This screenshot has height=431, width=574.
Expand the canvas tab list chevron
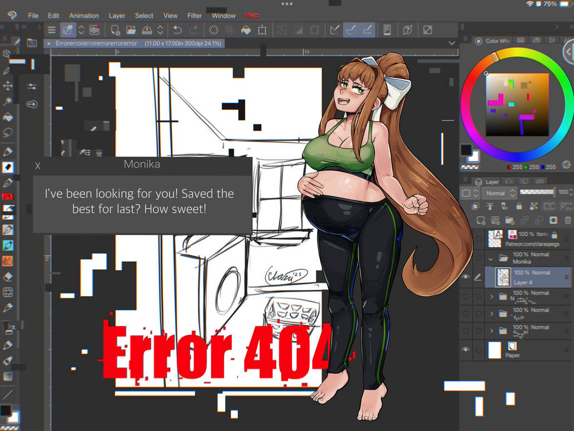(x=452, y=43)
